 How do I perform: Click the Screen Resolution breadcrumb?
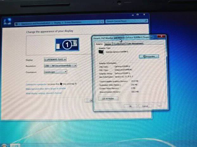pos(73,22)
